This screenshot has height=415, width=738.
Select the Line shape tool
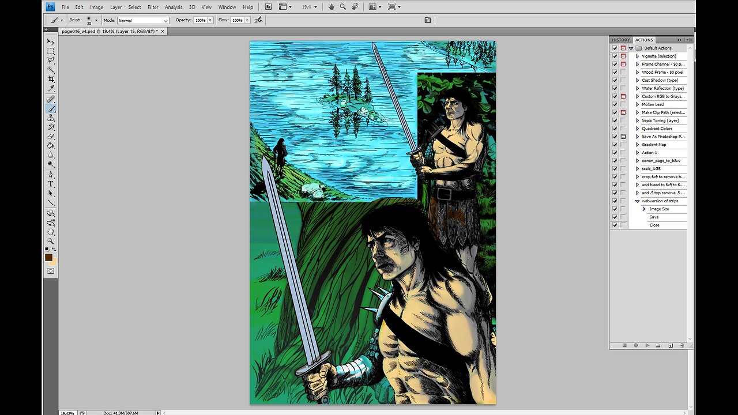(51, 202)
